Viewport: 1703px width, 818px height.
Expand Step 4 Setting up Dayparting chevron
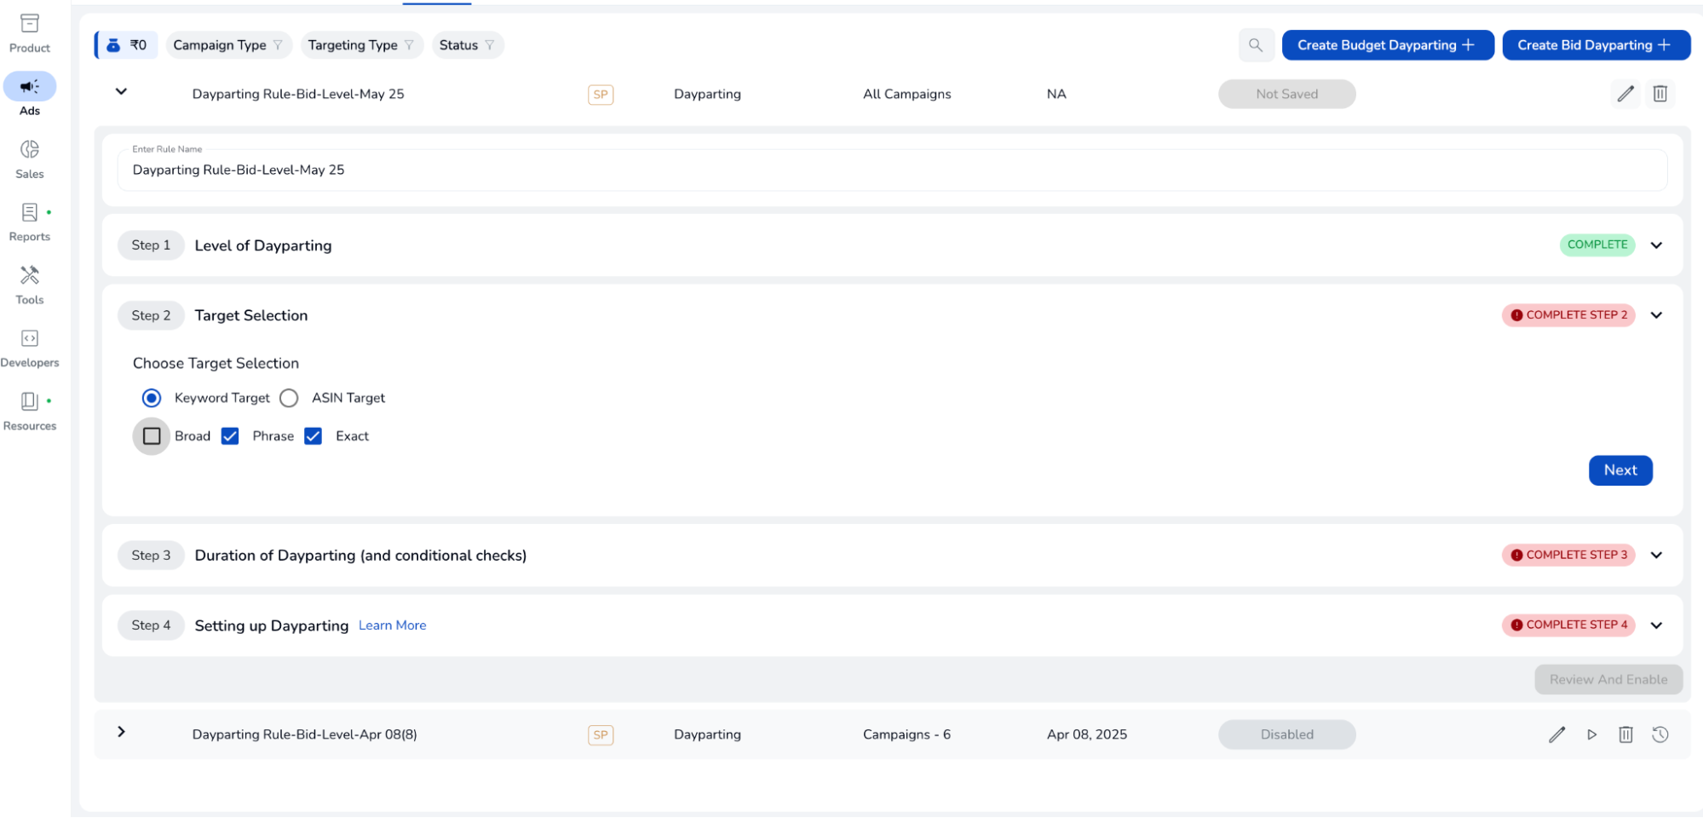[x=1656, y=625]
